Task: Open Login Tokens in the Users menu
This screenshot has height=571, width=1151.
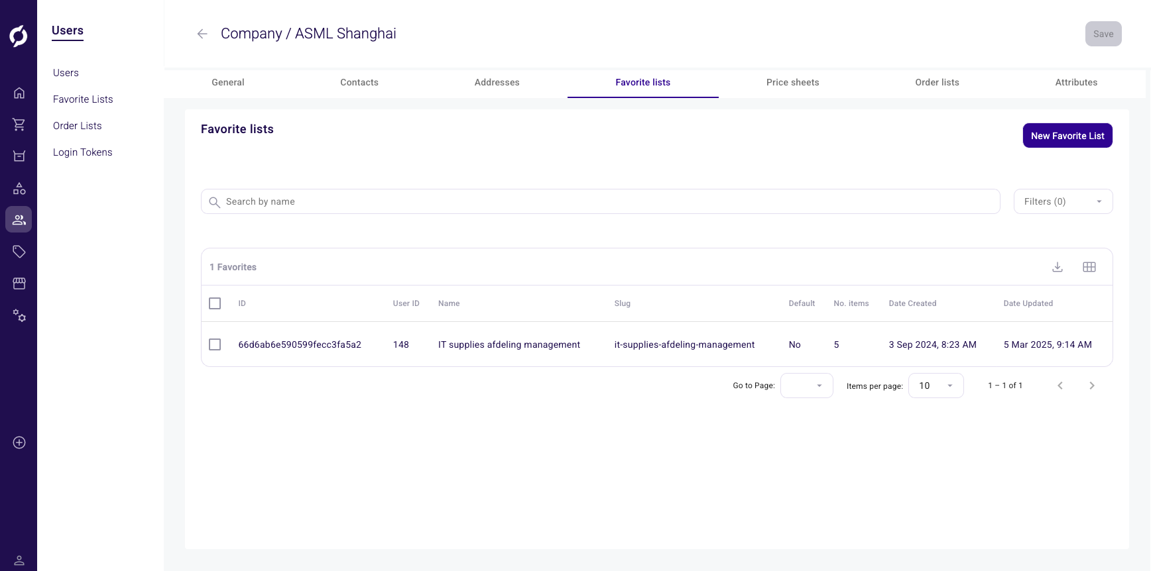Action: pyautogui.click(x=83, y=152)
